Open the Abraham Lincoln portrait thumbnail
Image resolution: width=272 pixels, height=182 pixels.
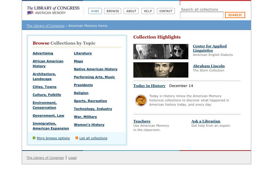(x=161, y=70)
